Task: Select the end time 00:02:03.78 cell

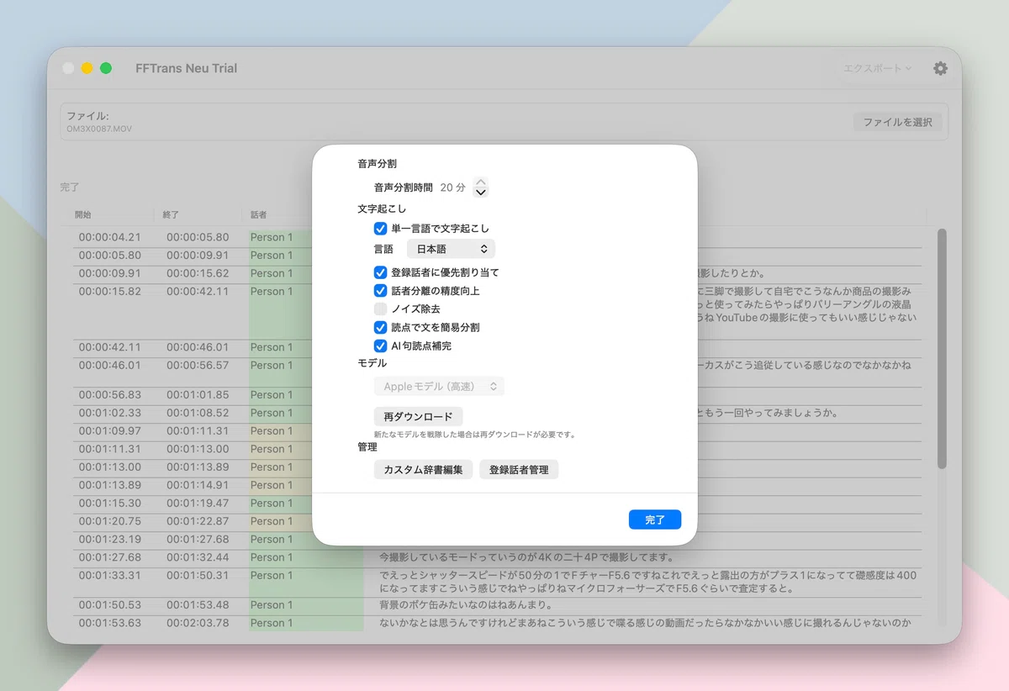Action: click(x=198, y=623)
